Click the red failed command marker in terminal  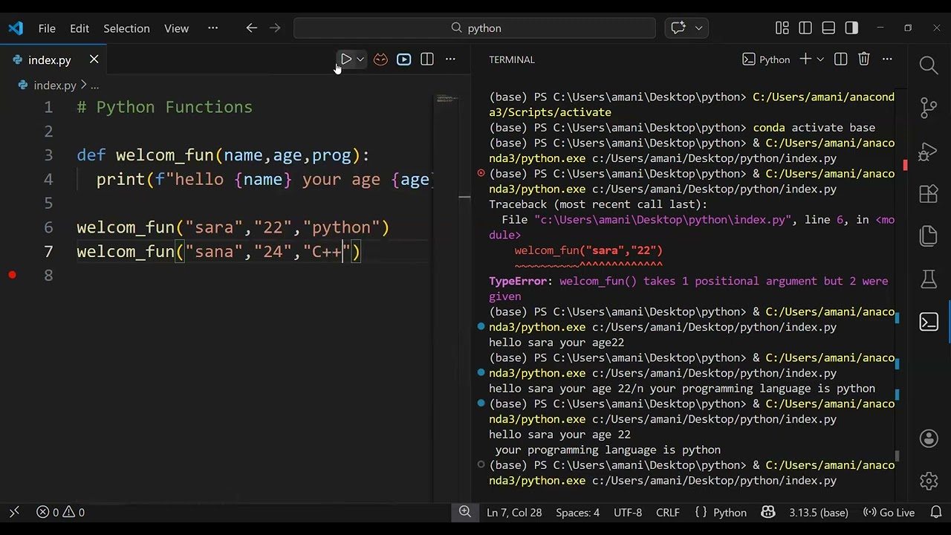[481, 173]
